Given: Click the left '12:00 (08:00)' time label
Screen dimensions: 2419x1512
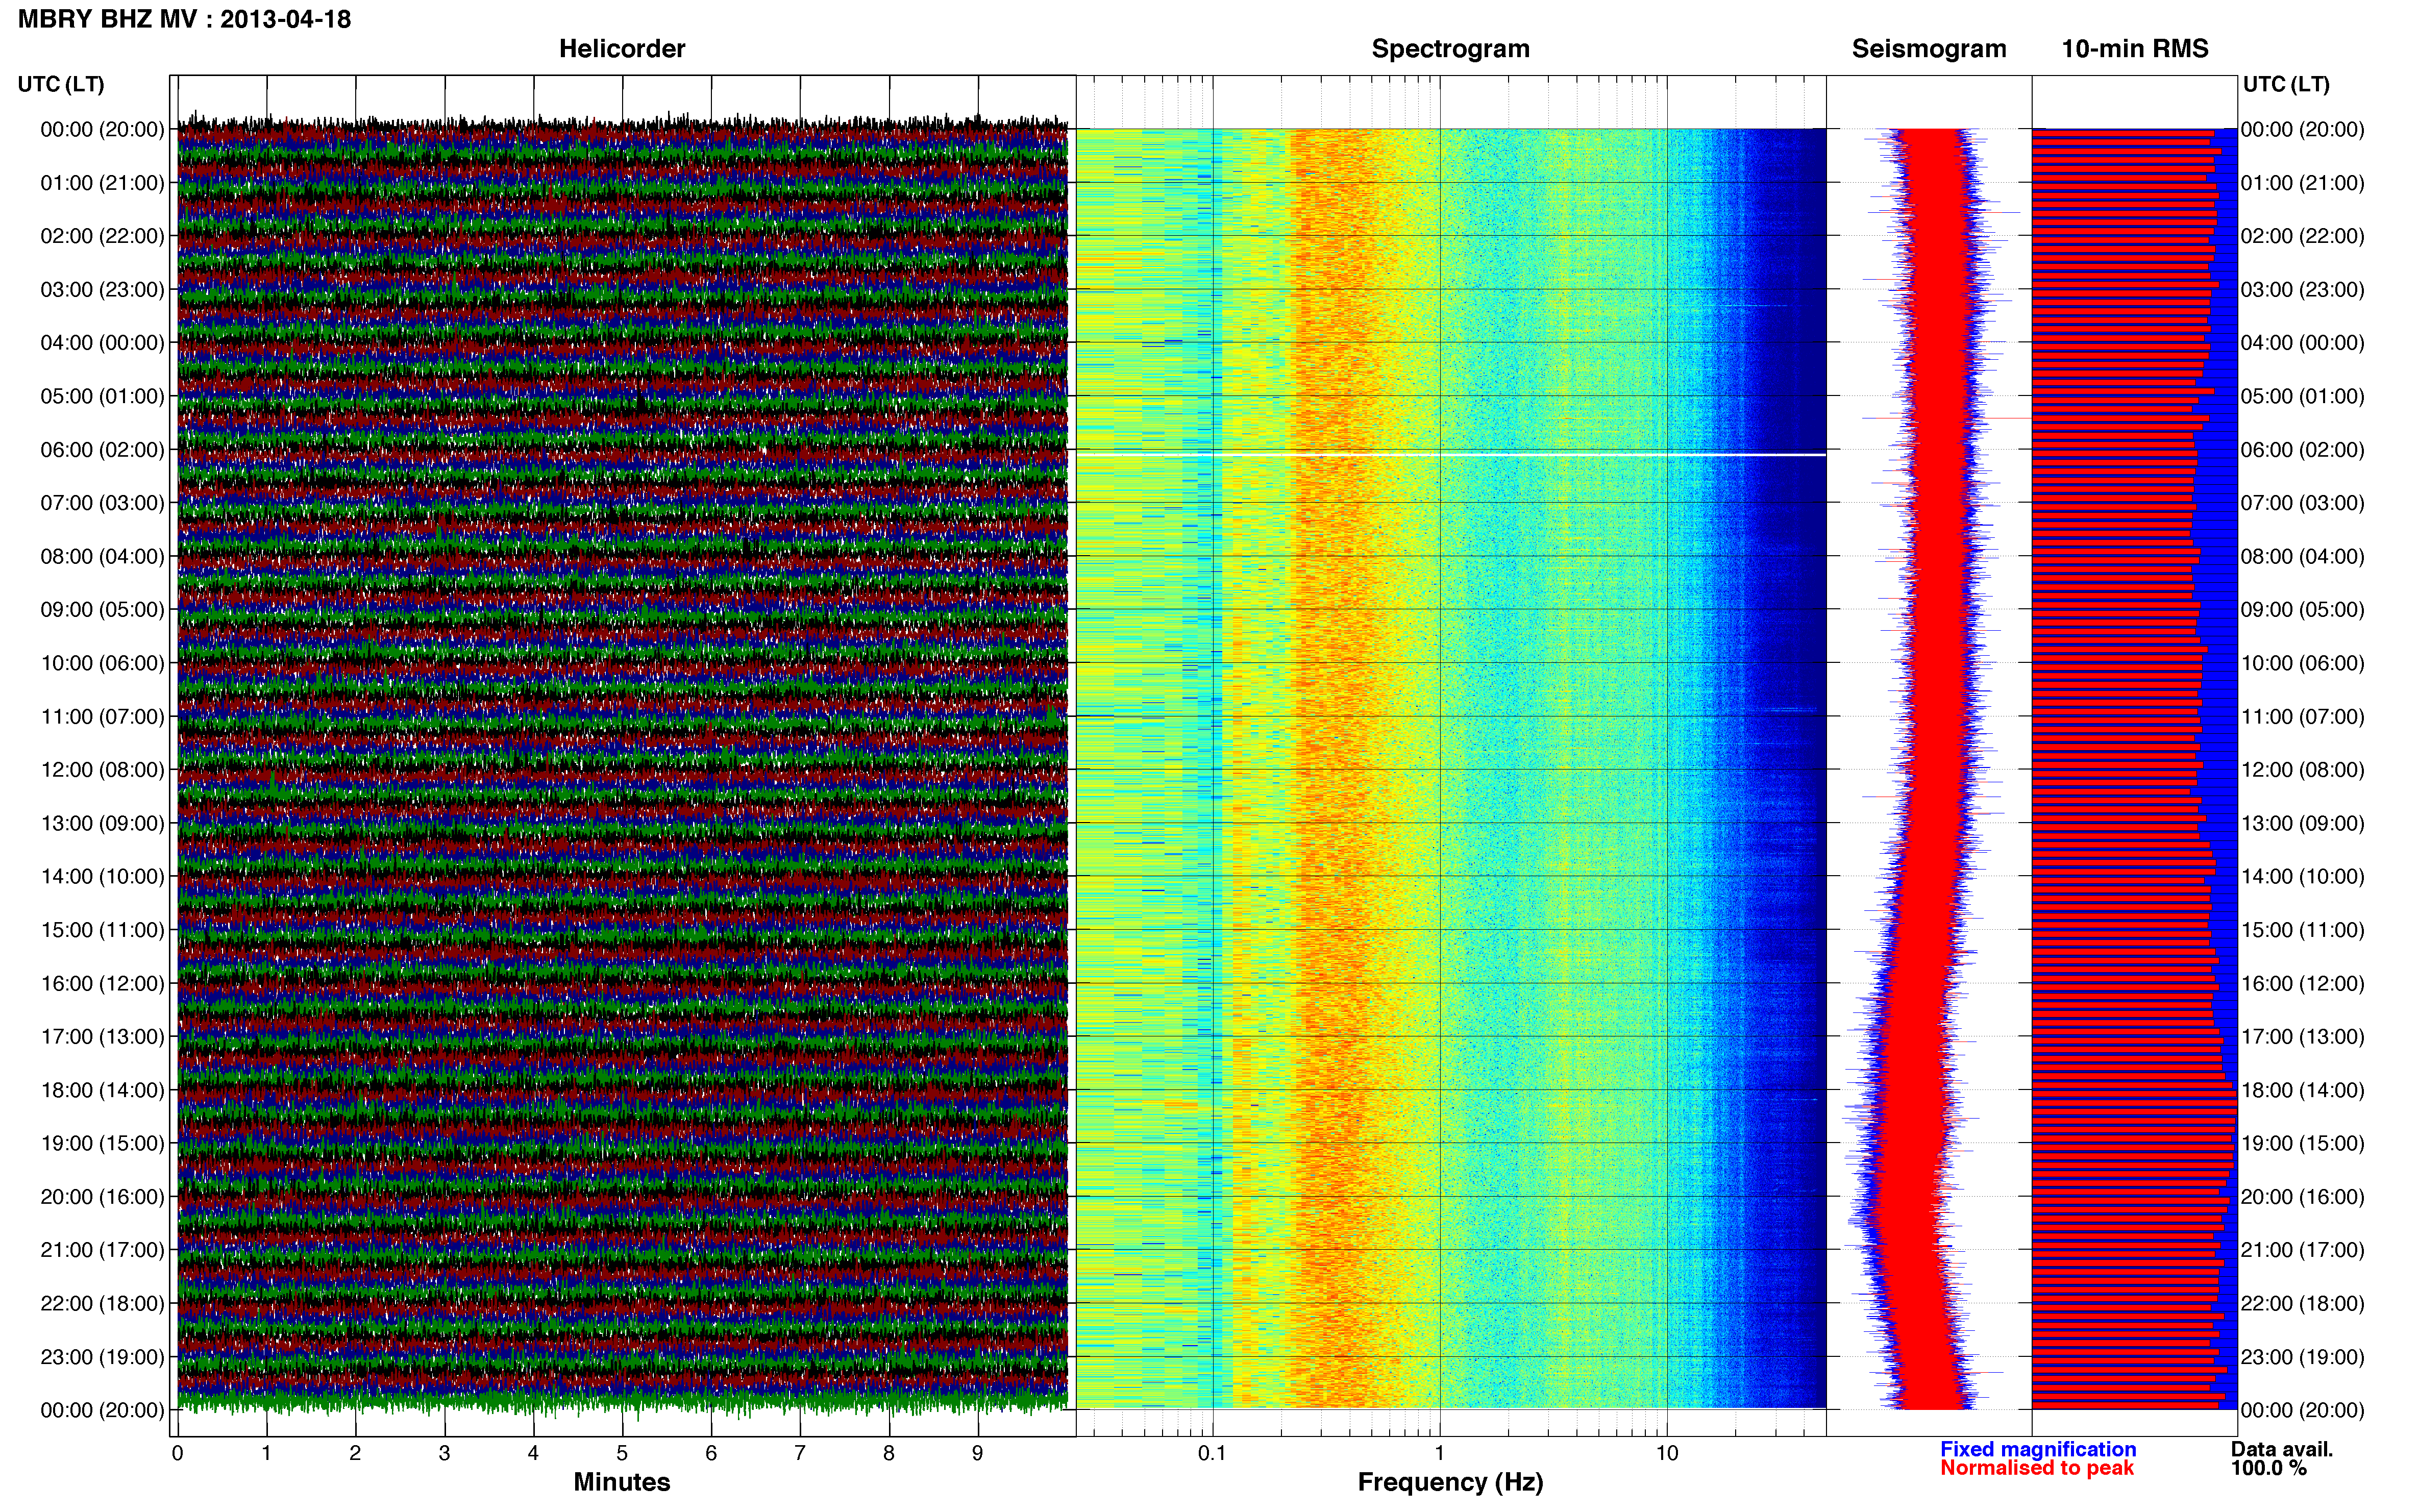Looking at the screenshot, I should [102, 770].
